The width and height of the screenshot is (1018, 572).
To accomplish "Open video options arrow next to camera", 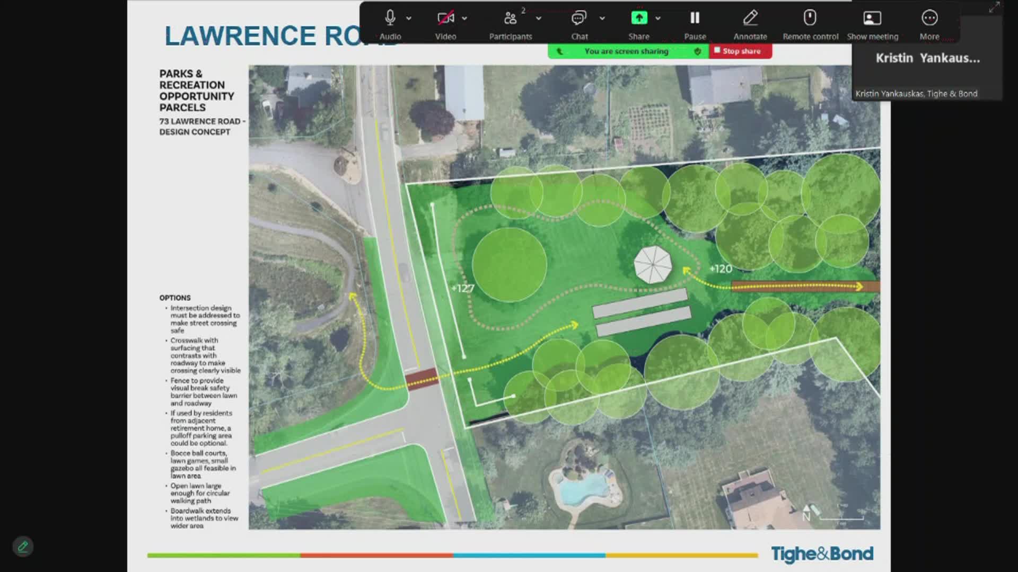I will [464, 18].
